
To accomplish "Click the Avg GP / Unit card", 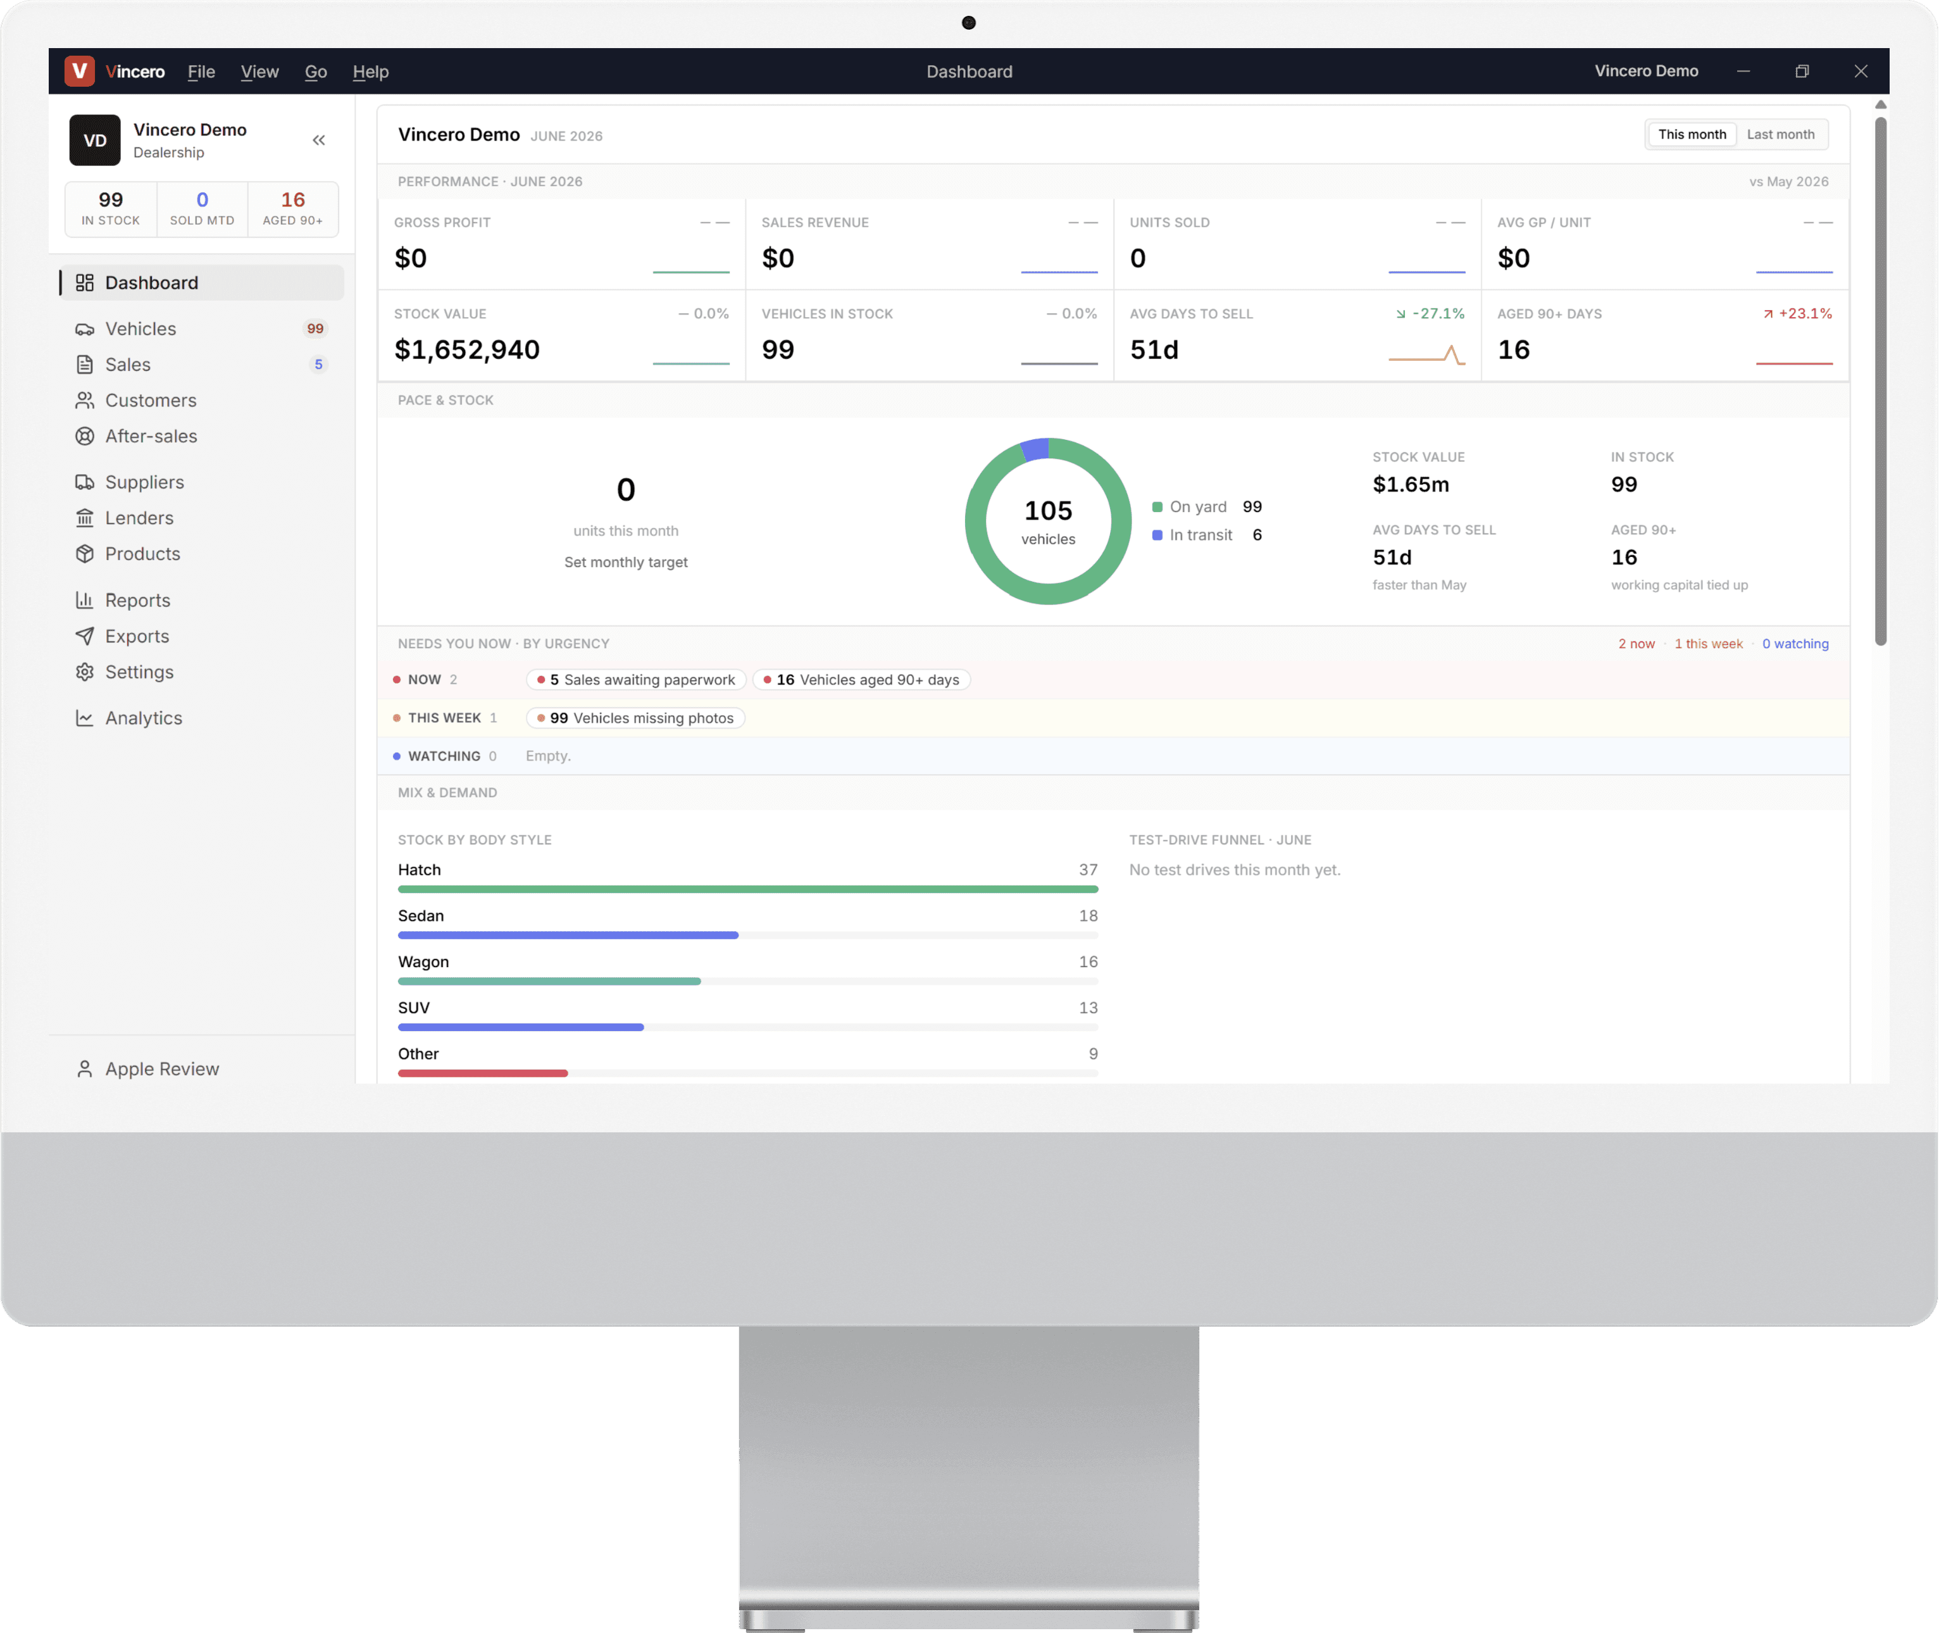I will click(1665, 244).
